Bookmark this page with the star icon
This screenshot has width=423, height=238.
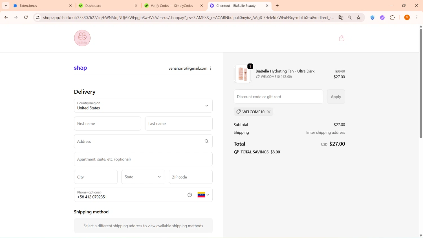359,17
